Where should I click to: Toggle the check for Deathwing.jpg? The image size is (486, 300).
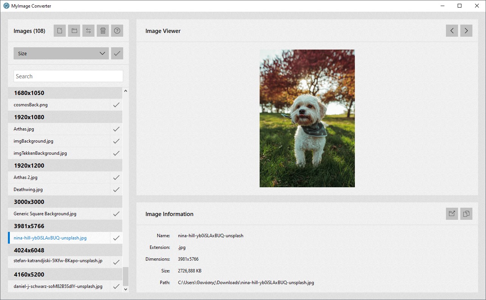116,190
